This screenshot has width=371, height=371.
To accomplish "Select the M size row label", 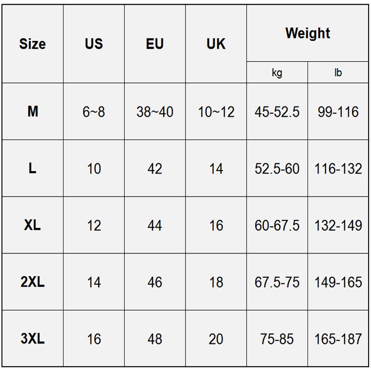I will [32, 112].
